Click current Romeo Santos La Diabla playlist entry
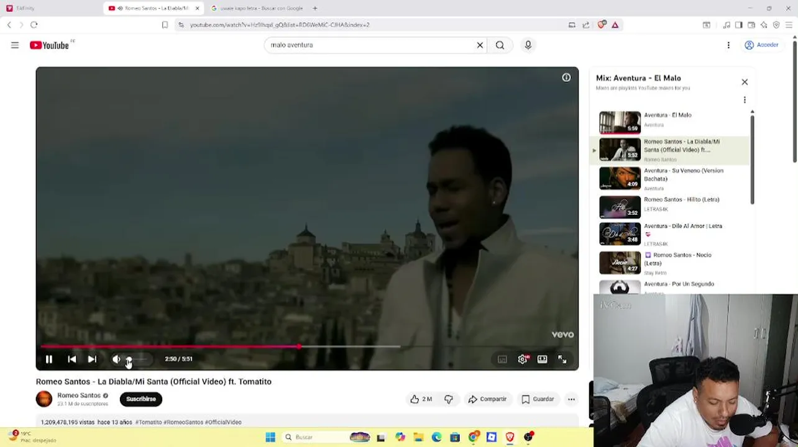 tap(670, 150)
